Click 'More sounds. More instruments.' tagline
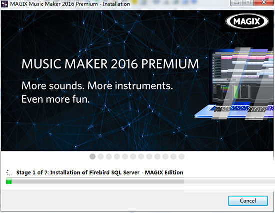275x213 pixels. [97, 86]
